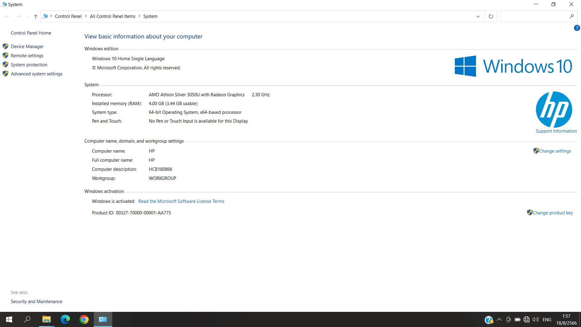Click computer description HCB180866

click(160, 169)
